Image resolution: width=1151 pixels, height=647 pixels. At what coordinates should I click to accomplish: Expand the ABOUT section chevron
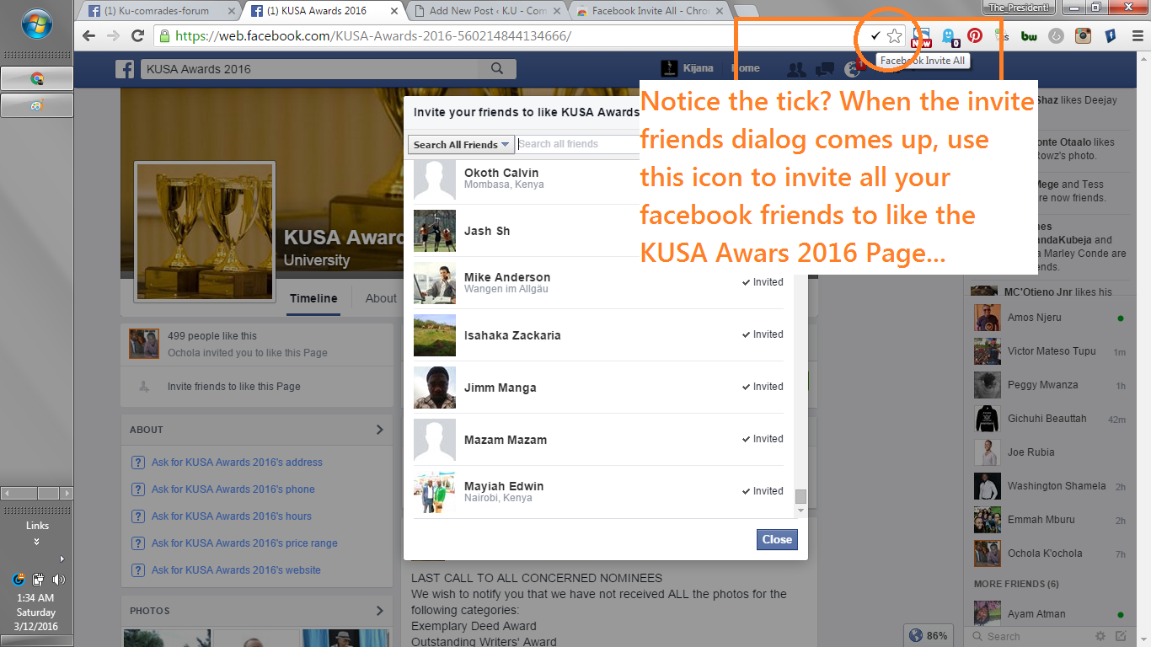click(x=379, y=430)
